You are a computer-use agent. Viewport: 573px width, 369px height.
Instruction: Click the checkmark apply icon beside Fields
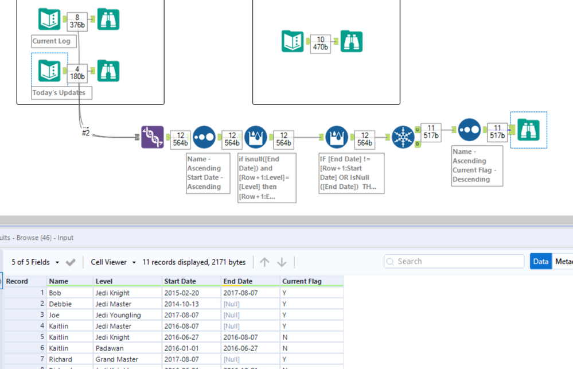71,262
